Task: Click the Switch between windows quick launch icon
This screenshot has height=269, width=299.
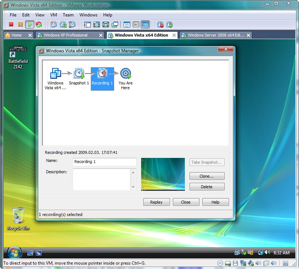Action: [39, 253]
